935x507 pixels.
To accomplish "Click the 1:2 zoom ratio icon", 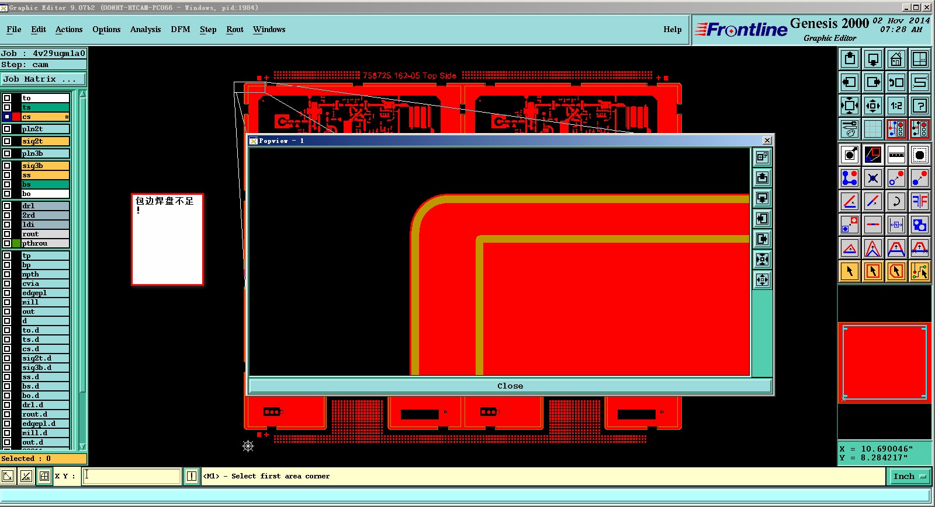I will coord(896,106).
